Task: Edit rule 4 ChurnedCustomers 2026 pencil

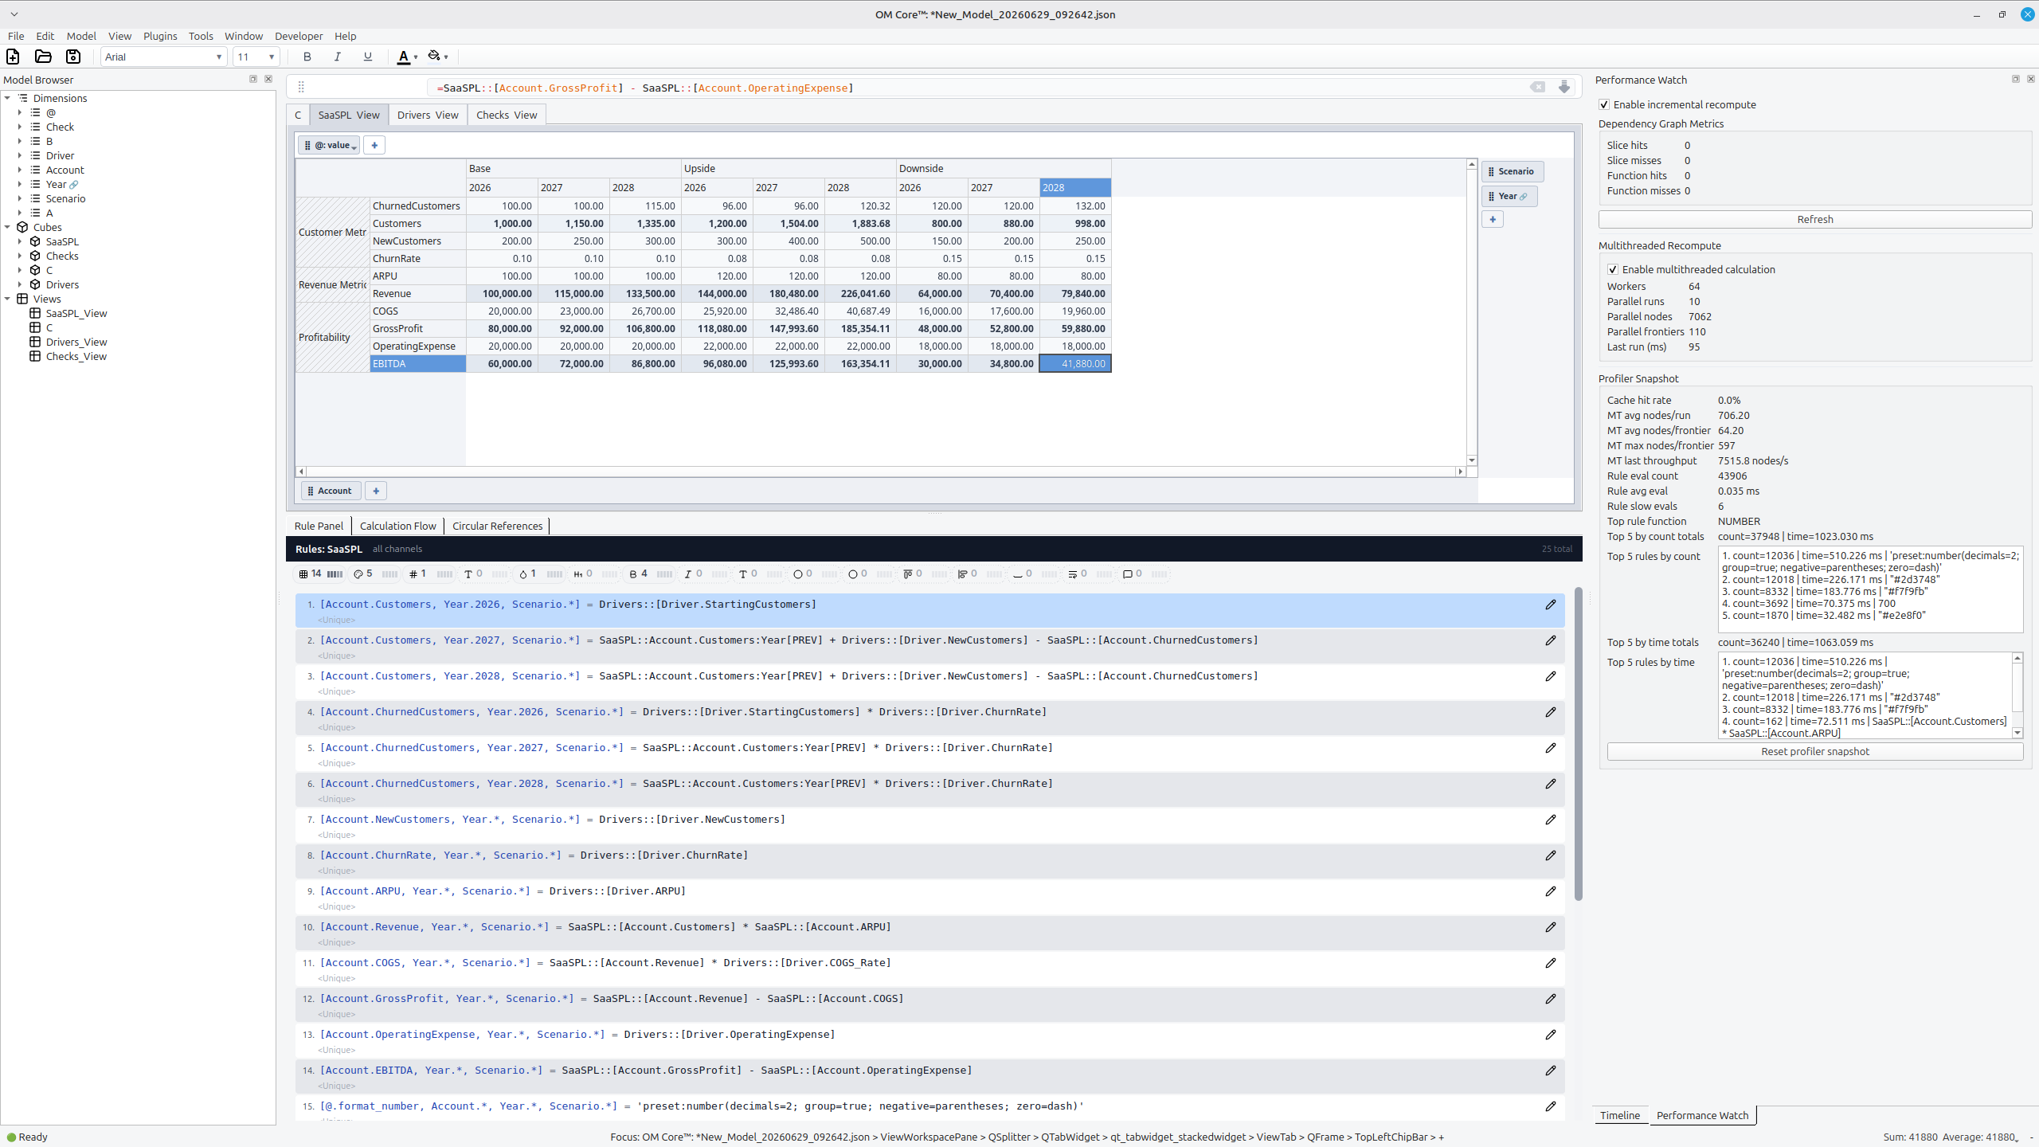Action: [1551, 712]
